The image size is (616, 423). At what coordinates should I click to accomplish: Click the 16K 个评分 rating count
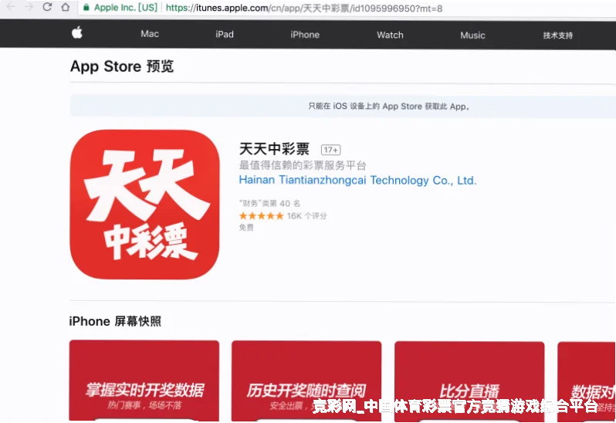(306, 215)
